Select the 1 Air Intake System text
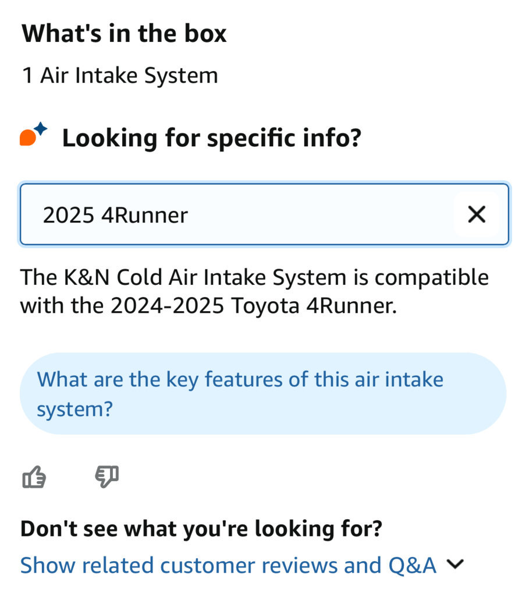The image size is (529, 596). pyautogui.click(x=120, y=76)
